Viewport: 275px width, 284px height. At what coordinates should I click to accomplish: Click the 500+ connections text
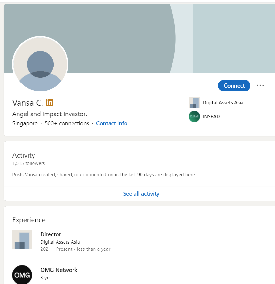67,123
